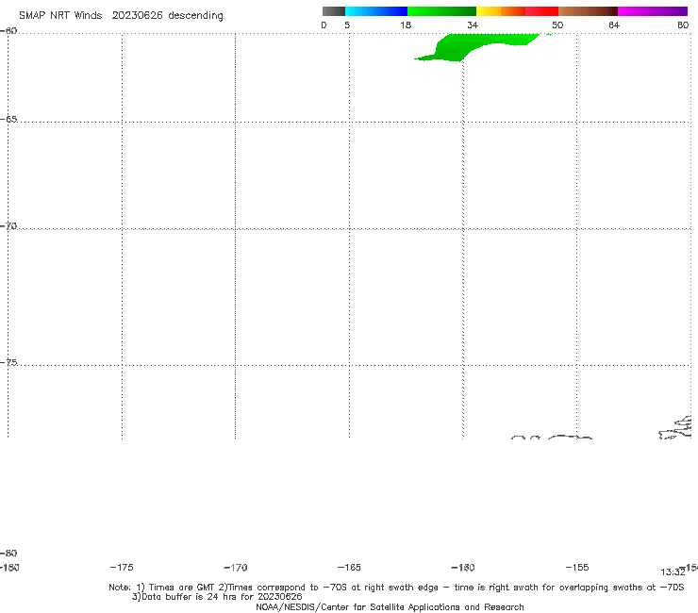Click the longitude label -160
Screen dimensions: 698x613
(463, 567)
